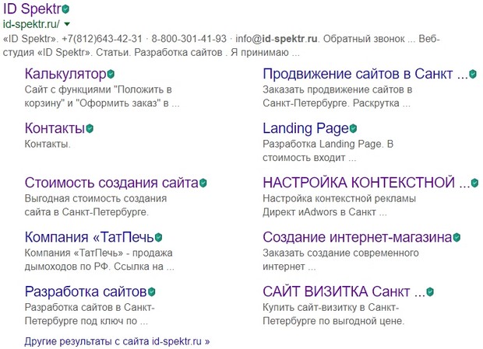Open the ID Spektr main result title
The width and height of the screenshot is (483, 349).
pos(33,9)
